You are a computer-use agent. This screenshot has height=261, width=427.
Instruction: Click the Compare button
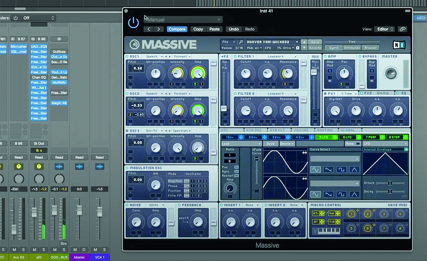click(x=177, y=29)
